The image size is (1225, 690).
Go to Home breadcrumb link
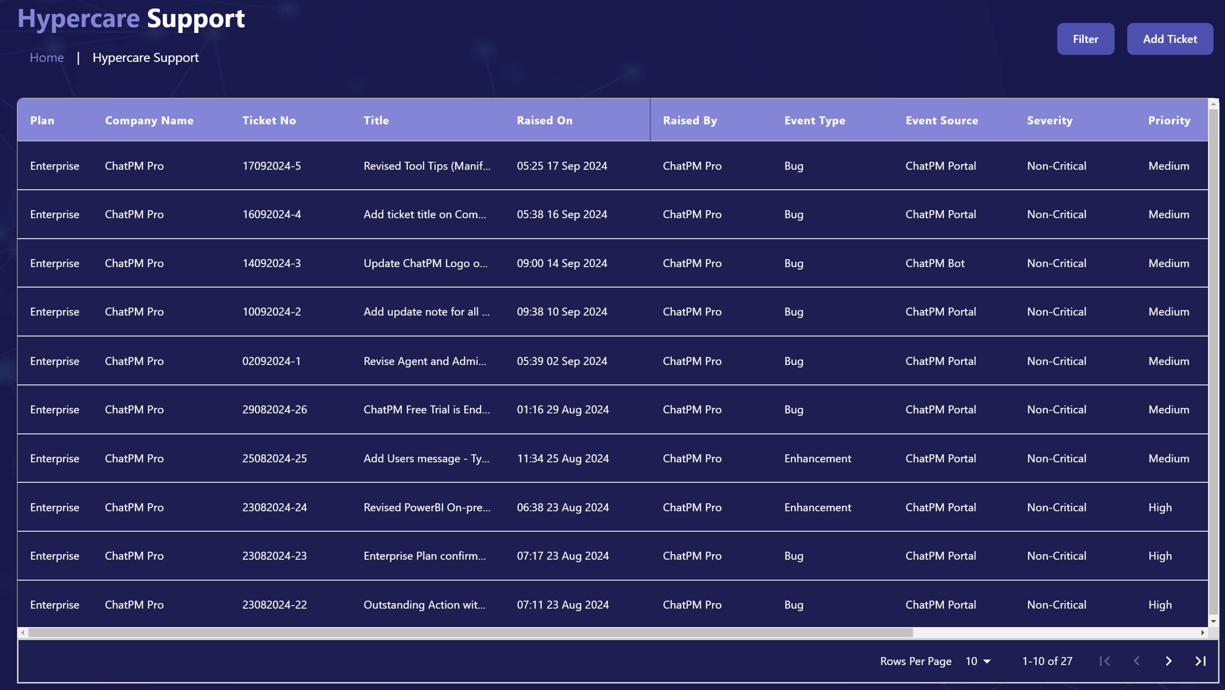coord(46,57)
